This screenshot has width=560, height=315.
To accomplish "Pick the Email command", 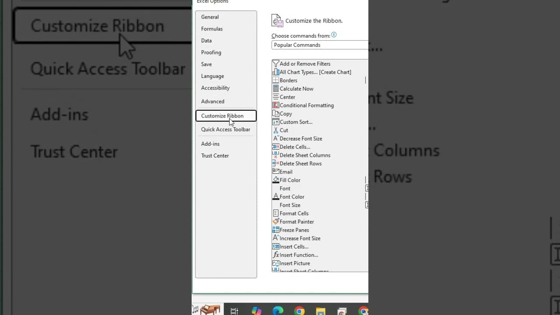I will pyautogui.click(x=319, y=172).
